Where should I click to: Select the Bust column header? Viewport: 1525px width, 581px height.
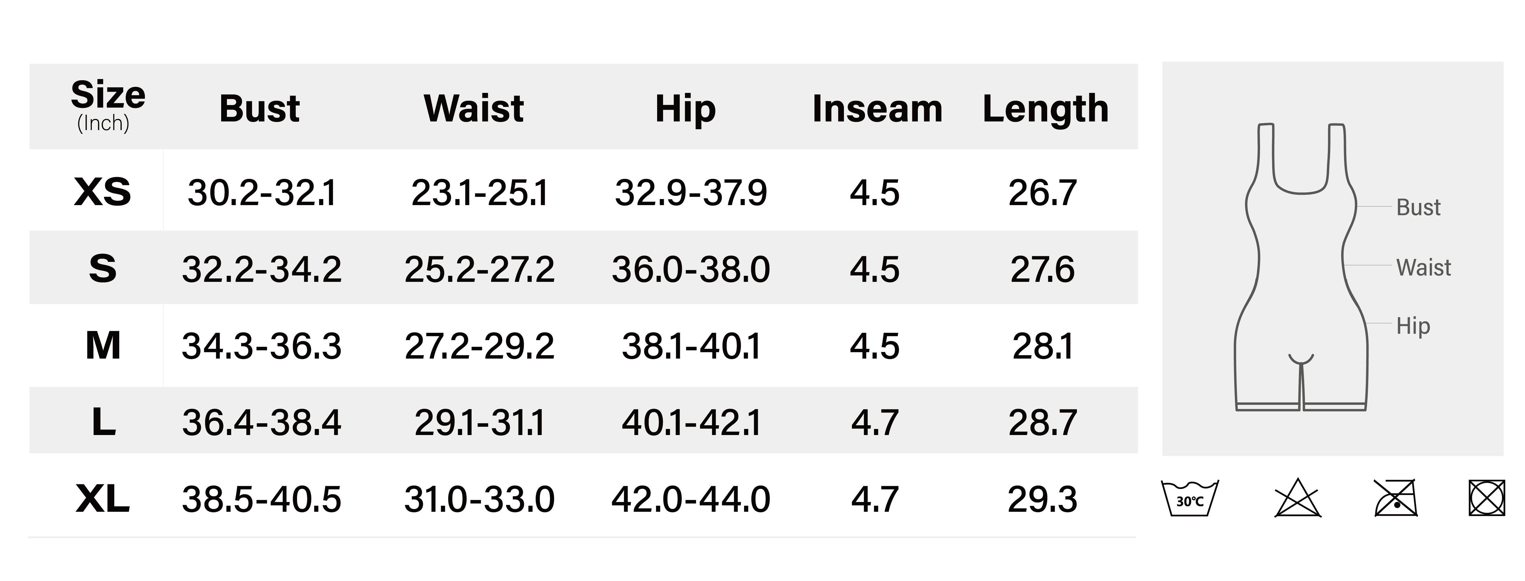(259, 109)
